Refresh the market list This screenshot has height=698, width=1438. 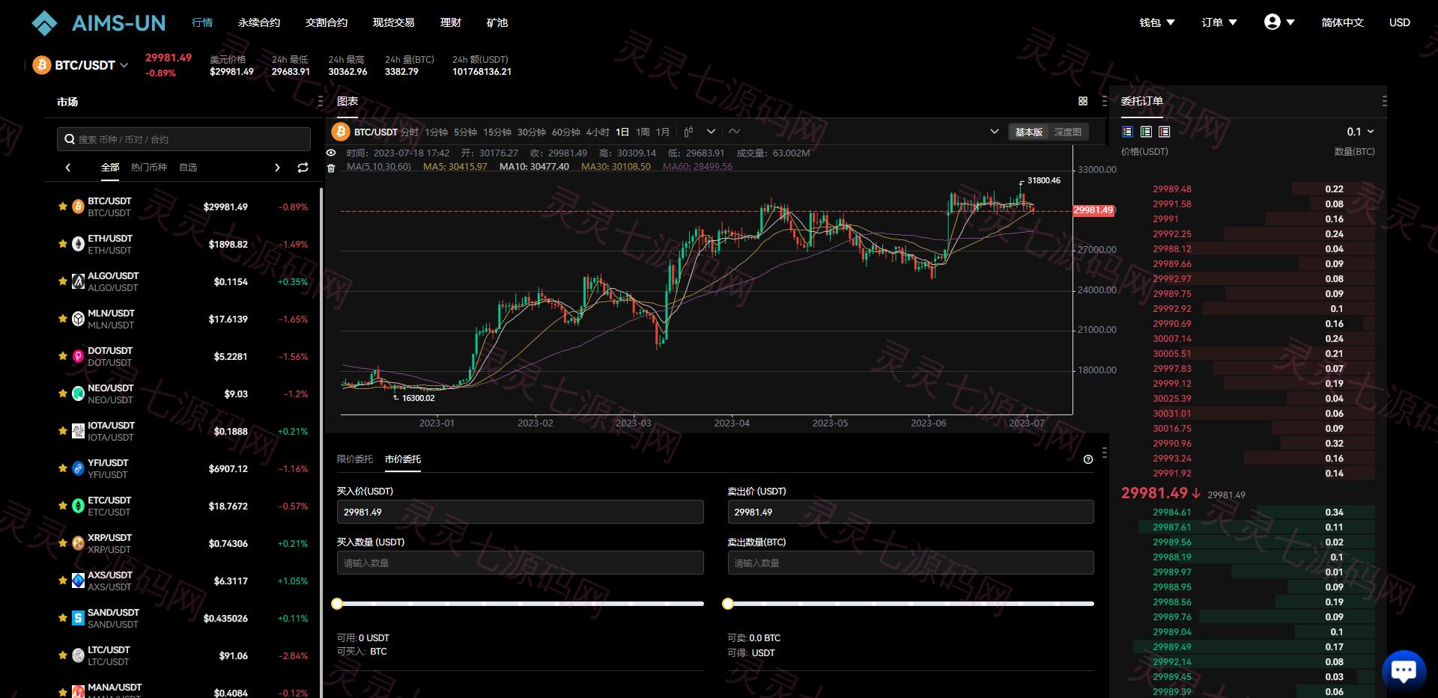point(303,168)
